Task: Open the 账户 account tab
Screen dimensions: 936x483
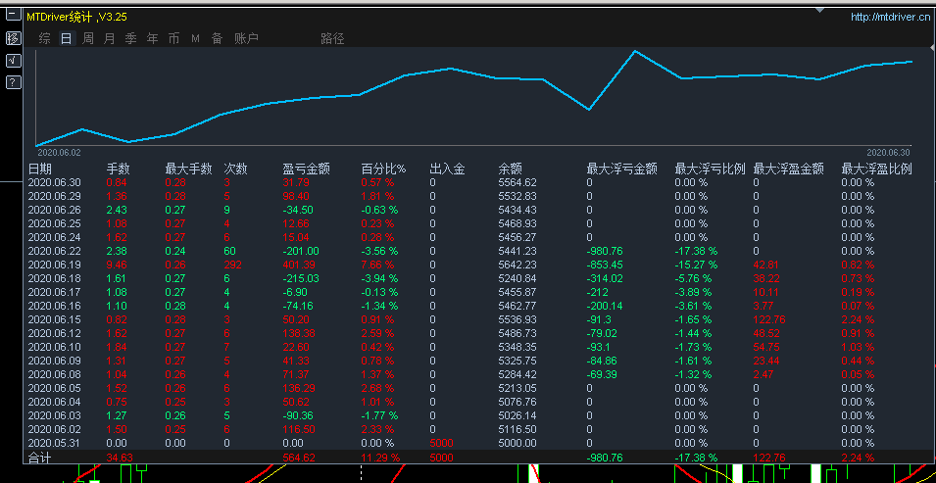Action: coord(247,39)
